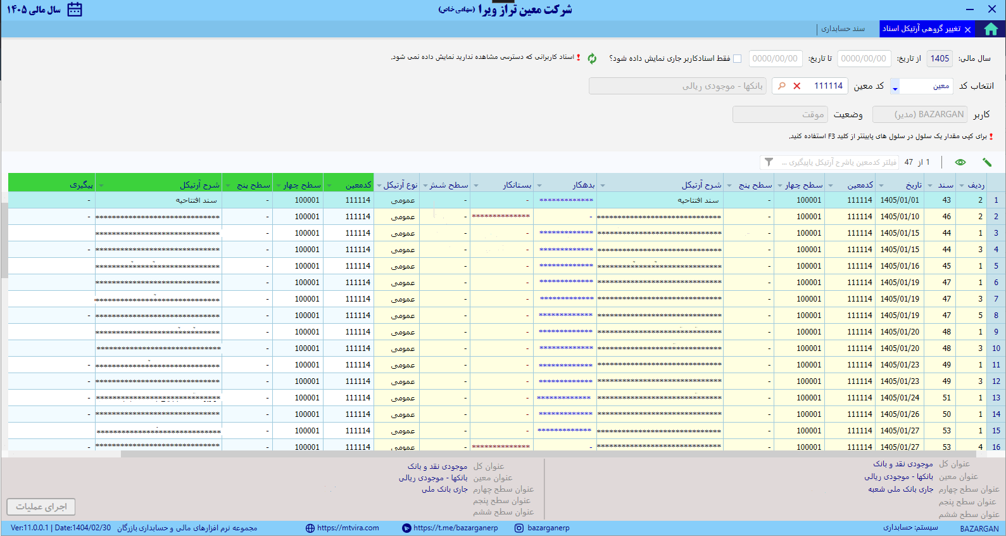Open code search with magnifier icon
Screen dimensions: 1006x536
(x=782, y=86)
